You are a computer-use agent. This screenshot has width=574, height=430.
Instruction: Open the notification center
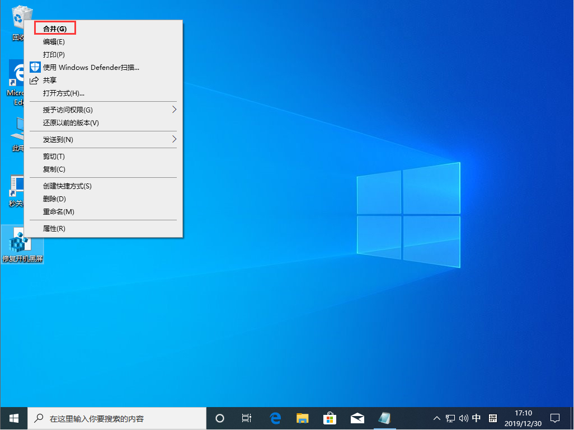coord(555,418)
